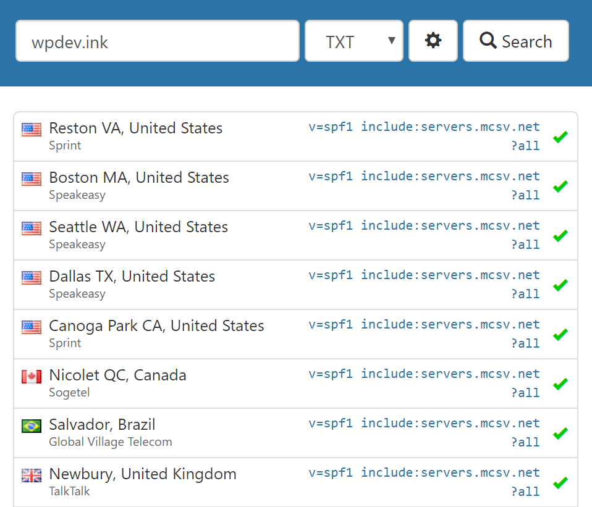Open the TXT record type dropdown

354,41
